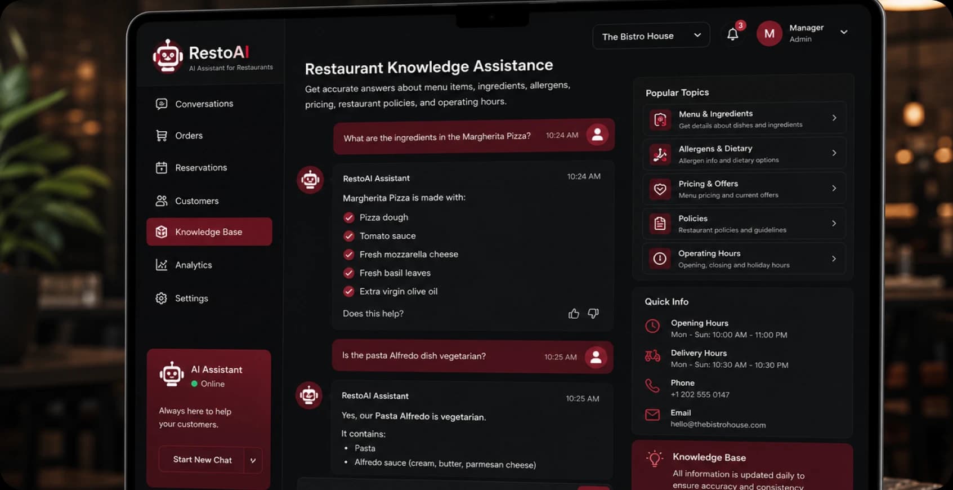This screenshot has height=490, width=953.
Task: Click the Policies document icon
Action: click(660, 224)
